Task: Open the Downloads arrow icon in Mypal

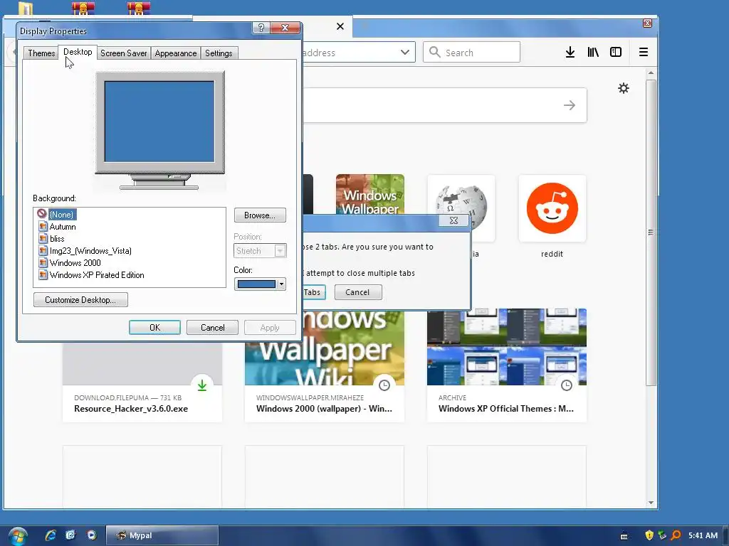Action: 570,52
